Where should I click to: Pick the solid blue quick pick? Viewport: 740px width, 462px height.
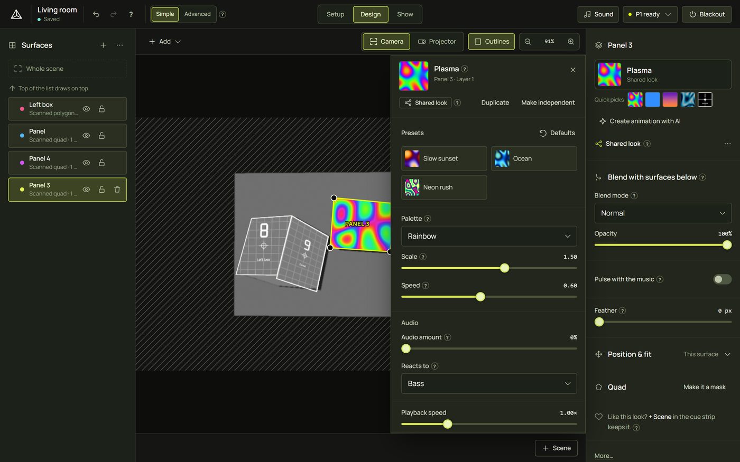[x=653, y=99]
